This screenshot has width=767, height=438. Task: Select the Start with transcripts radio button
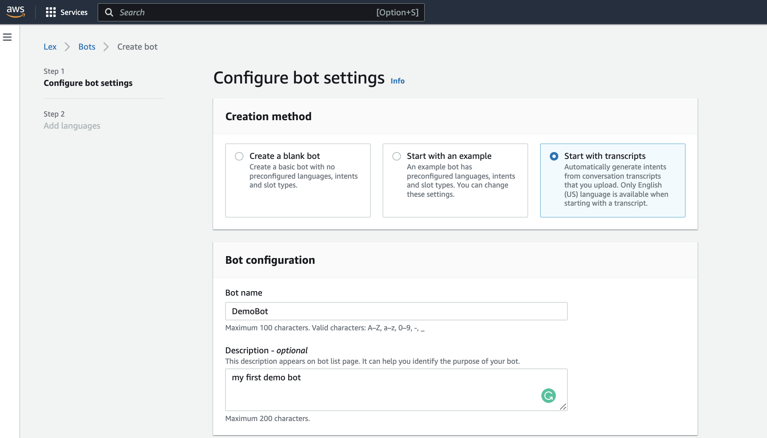click(554, 156)
